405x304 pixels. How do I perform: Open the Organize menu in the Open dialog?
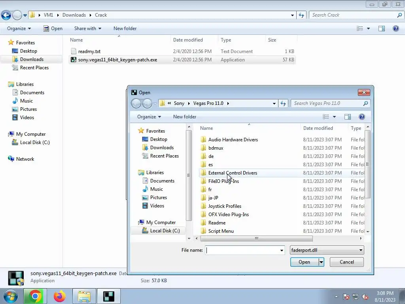(149, 117)
